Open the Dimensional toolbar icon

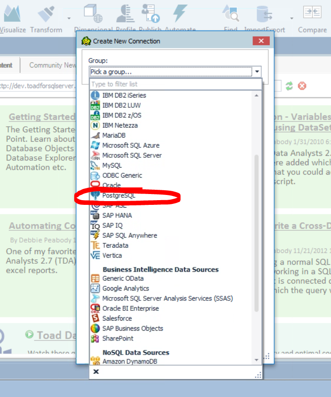pyautogui.click(x=93, y=13)
